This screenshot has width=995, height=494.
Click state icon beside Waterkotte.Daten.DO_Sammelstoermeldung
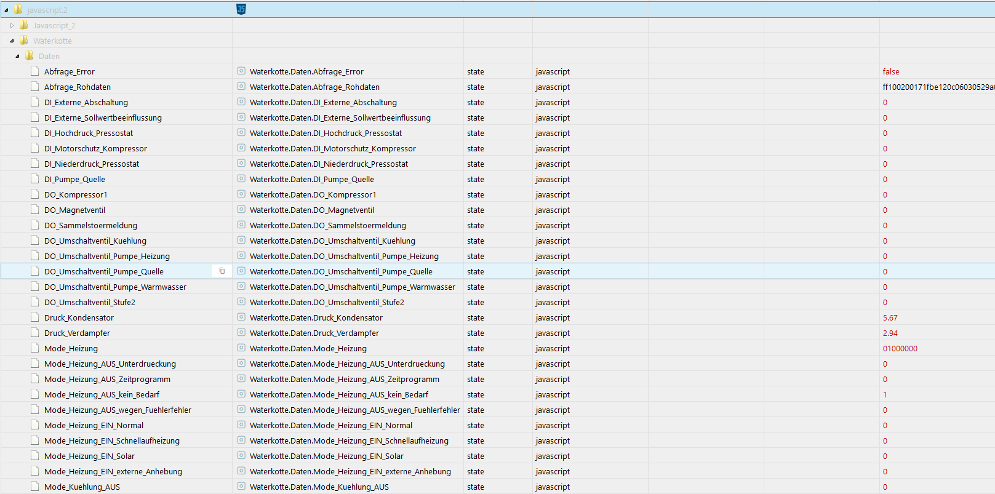pyautogui.click(x=241, y=225)
